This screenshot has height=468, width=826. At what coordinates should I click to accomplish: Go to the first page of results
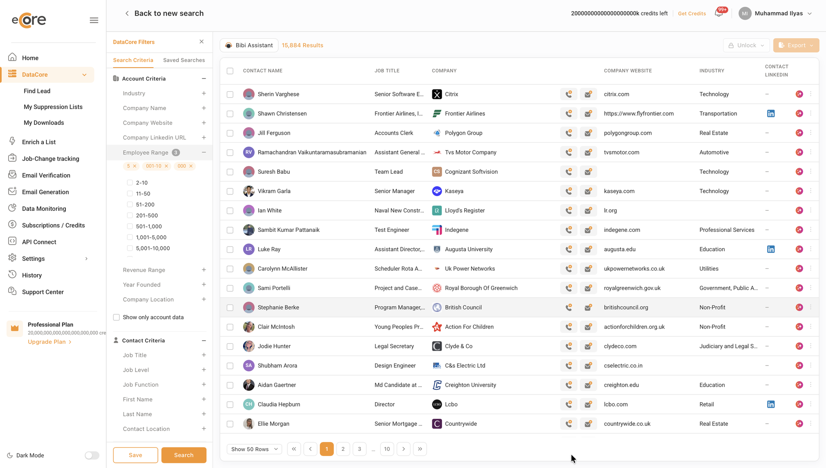point(294,449)
